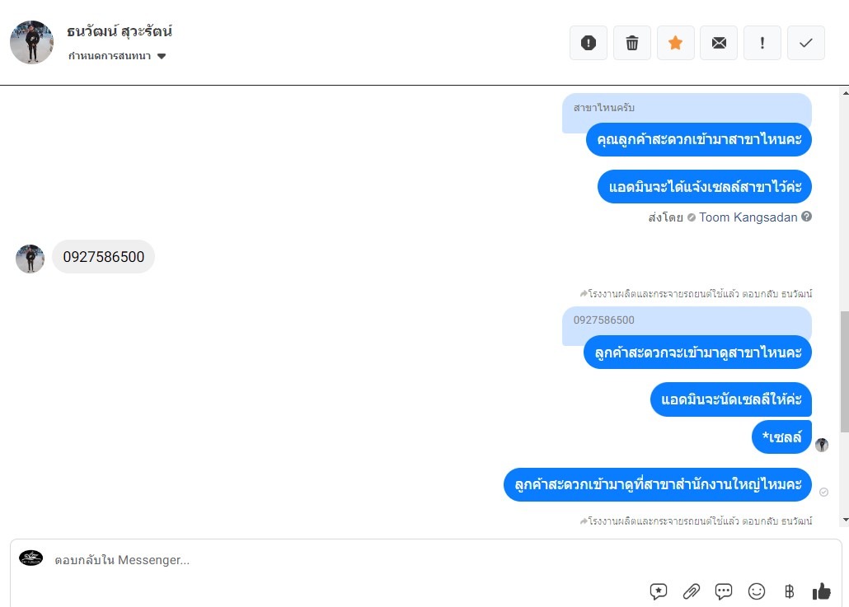Toggle the orange star follow-up marker

(x=675, y=43)
